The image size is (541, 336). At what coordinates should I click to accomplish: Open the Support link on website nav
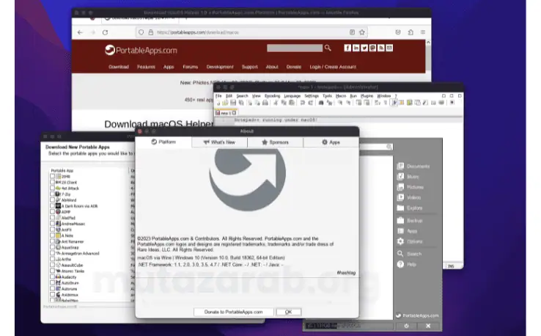250,67
